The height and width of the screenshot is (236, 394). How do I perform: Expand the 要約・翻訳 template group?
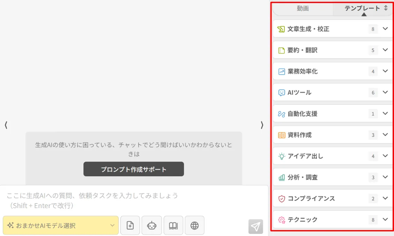(x=385, y=50)
